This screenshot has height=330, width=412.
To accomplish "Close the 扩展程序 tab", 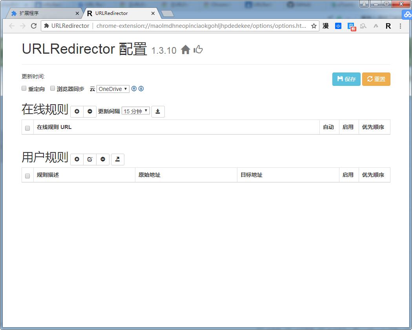I will (x=77, y=13).
